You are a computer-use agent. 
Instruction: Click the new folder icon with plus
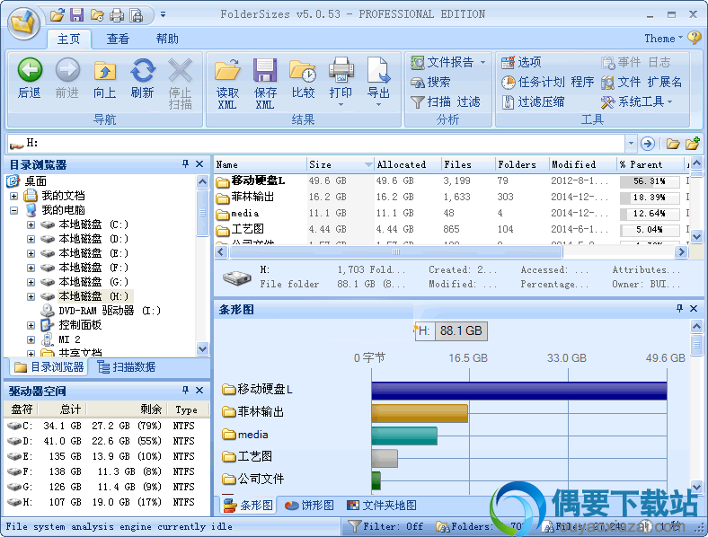[693, 144]
